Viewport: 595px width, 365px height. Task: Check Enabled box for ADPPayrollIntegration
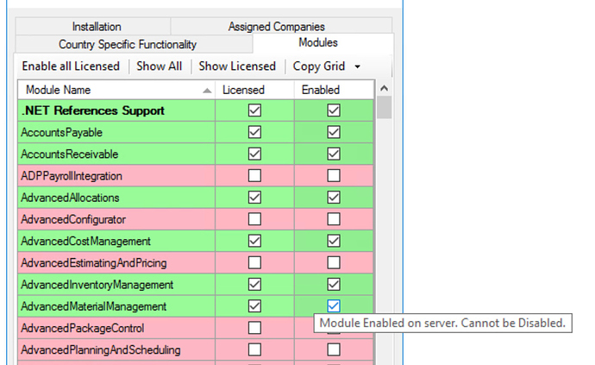pos(334,175)
